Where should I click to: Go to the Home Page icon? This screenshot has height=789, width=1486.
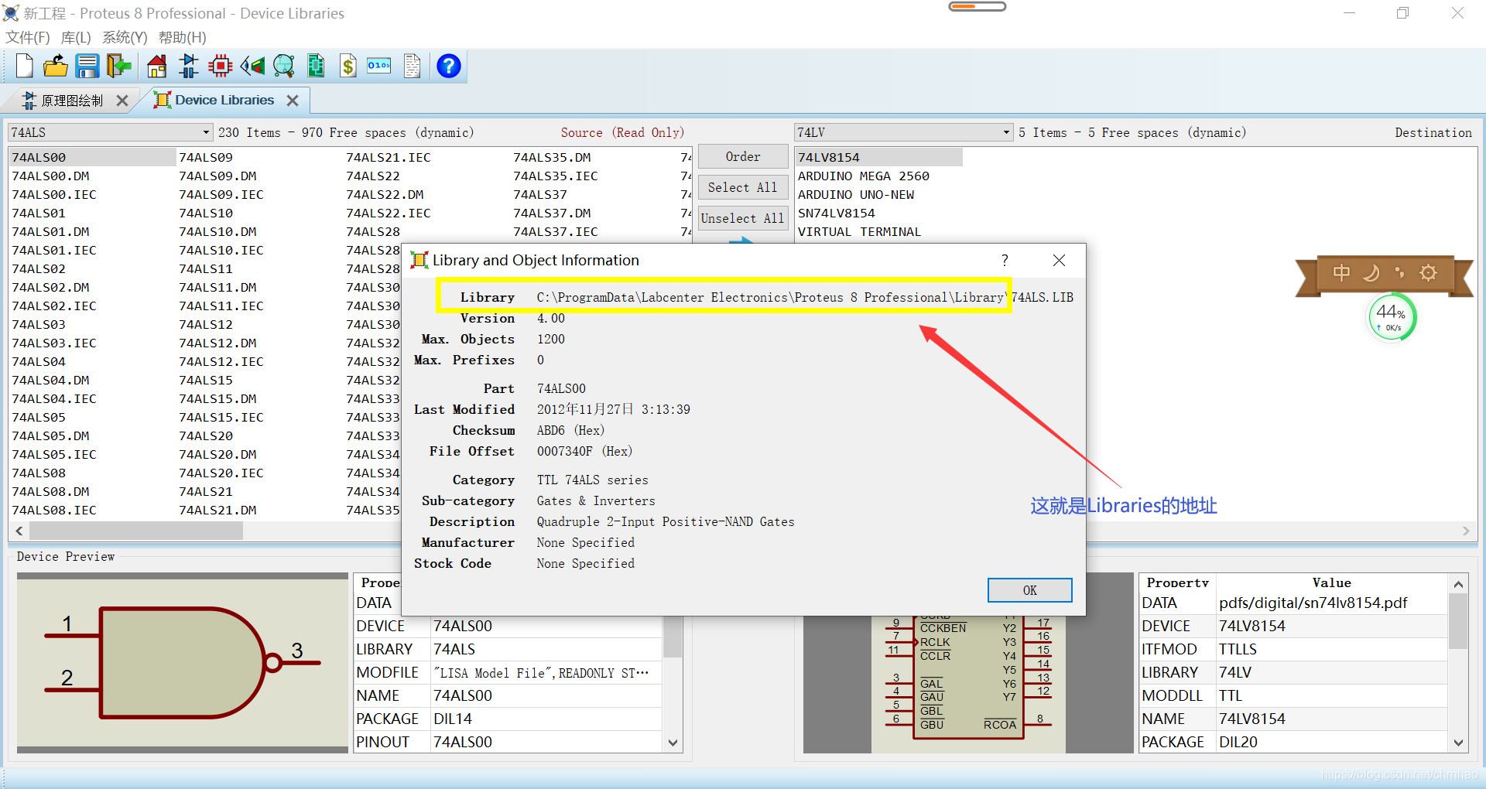click(156, 67)
